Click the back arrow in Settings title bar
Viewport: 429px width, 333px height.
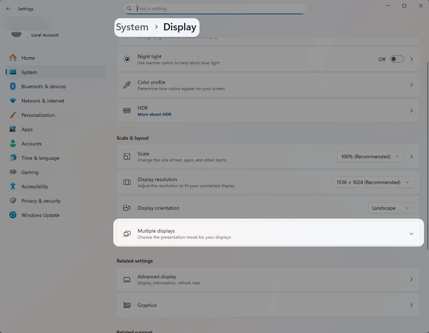click(x=9, y=9)
